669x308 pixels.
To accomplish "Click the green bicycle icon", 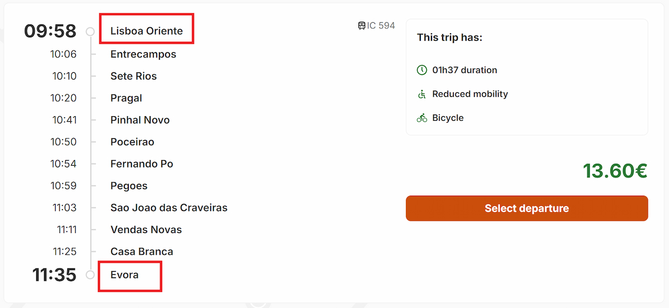I will click(x=422, y=118).
